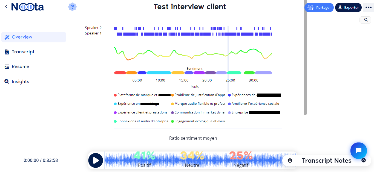Viewport: 374px width, 172px height.
Task: Click the 15:00 time label on axis
Action: [x=184, y=80]
